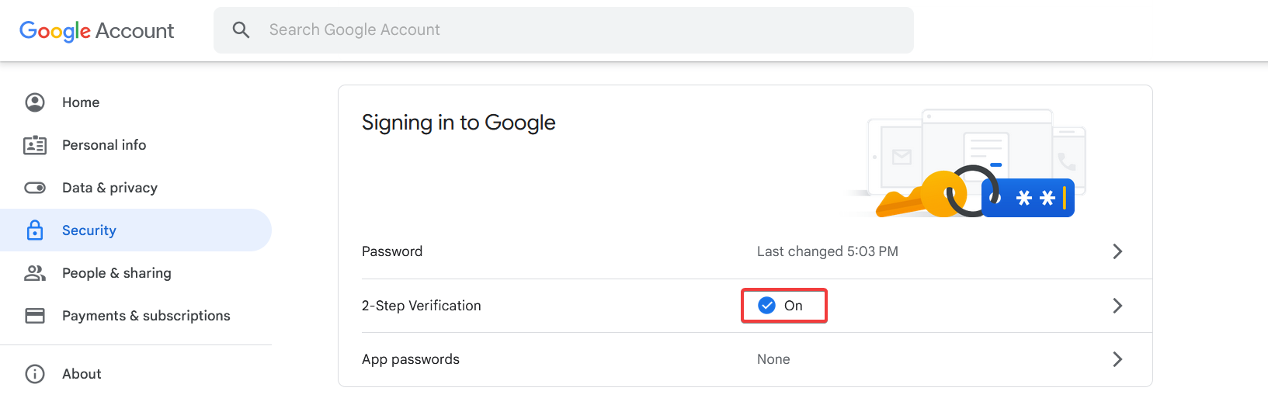Click the Google Account logo
This screenshot has width=1268, height=405.
pos(96,30)
